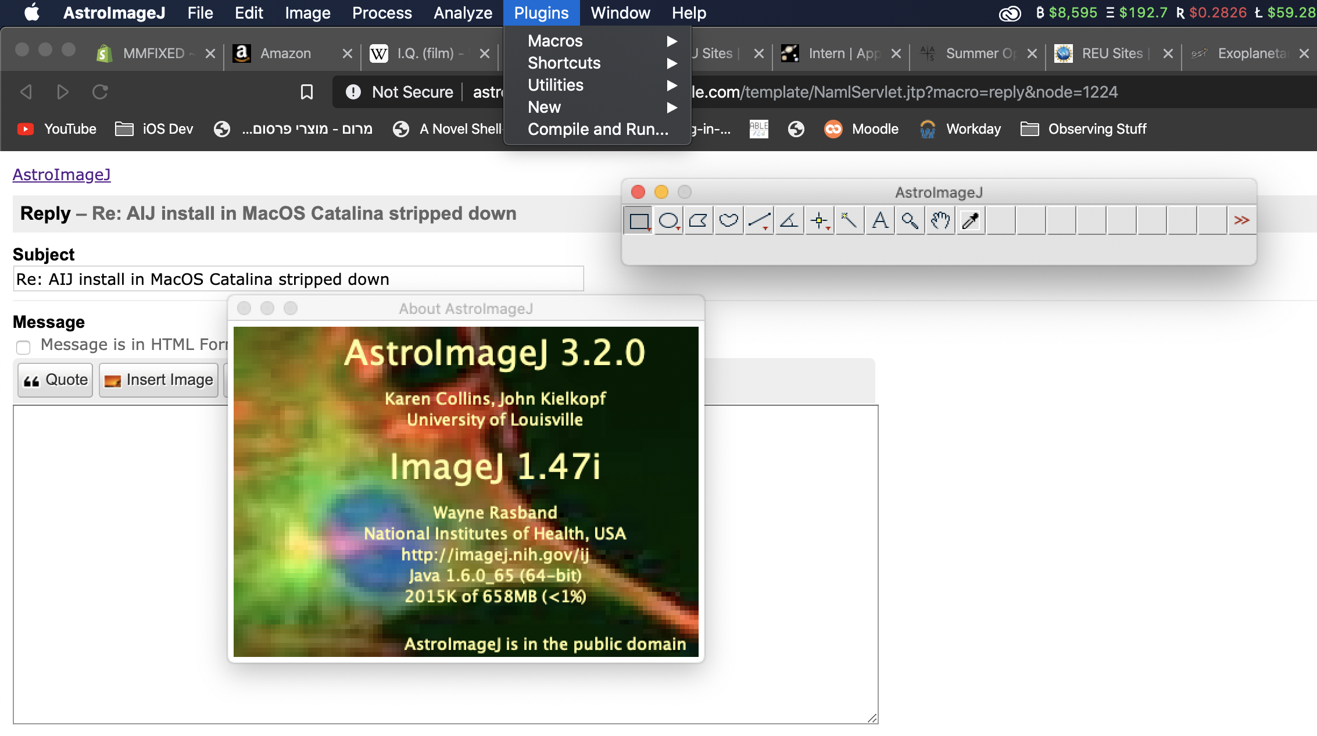The height and width of the screenshot is (736, 1317).
Task: Select the Straight Line tool
Action: click(x=759, y=221)
